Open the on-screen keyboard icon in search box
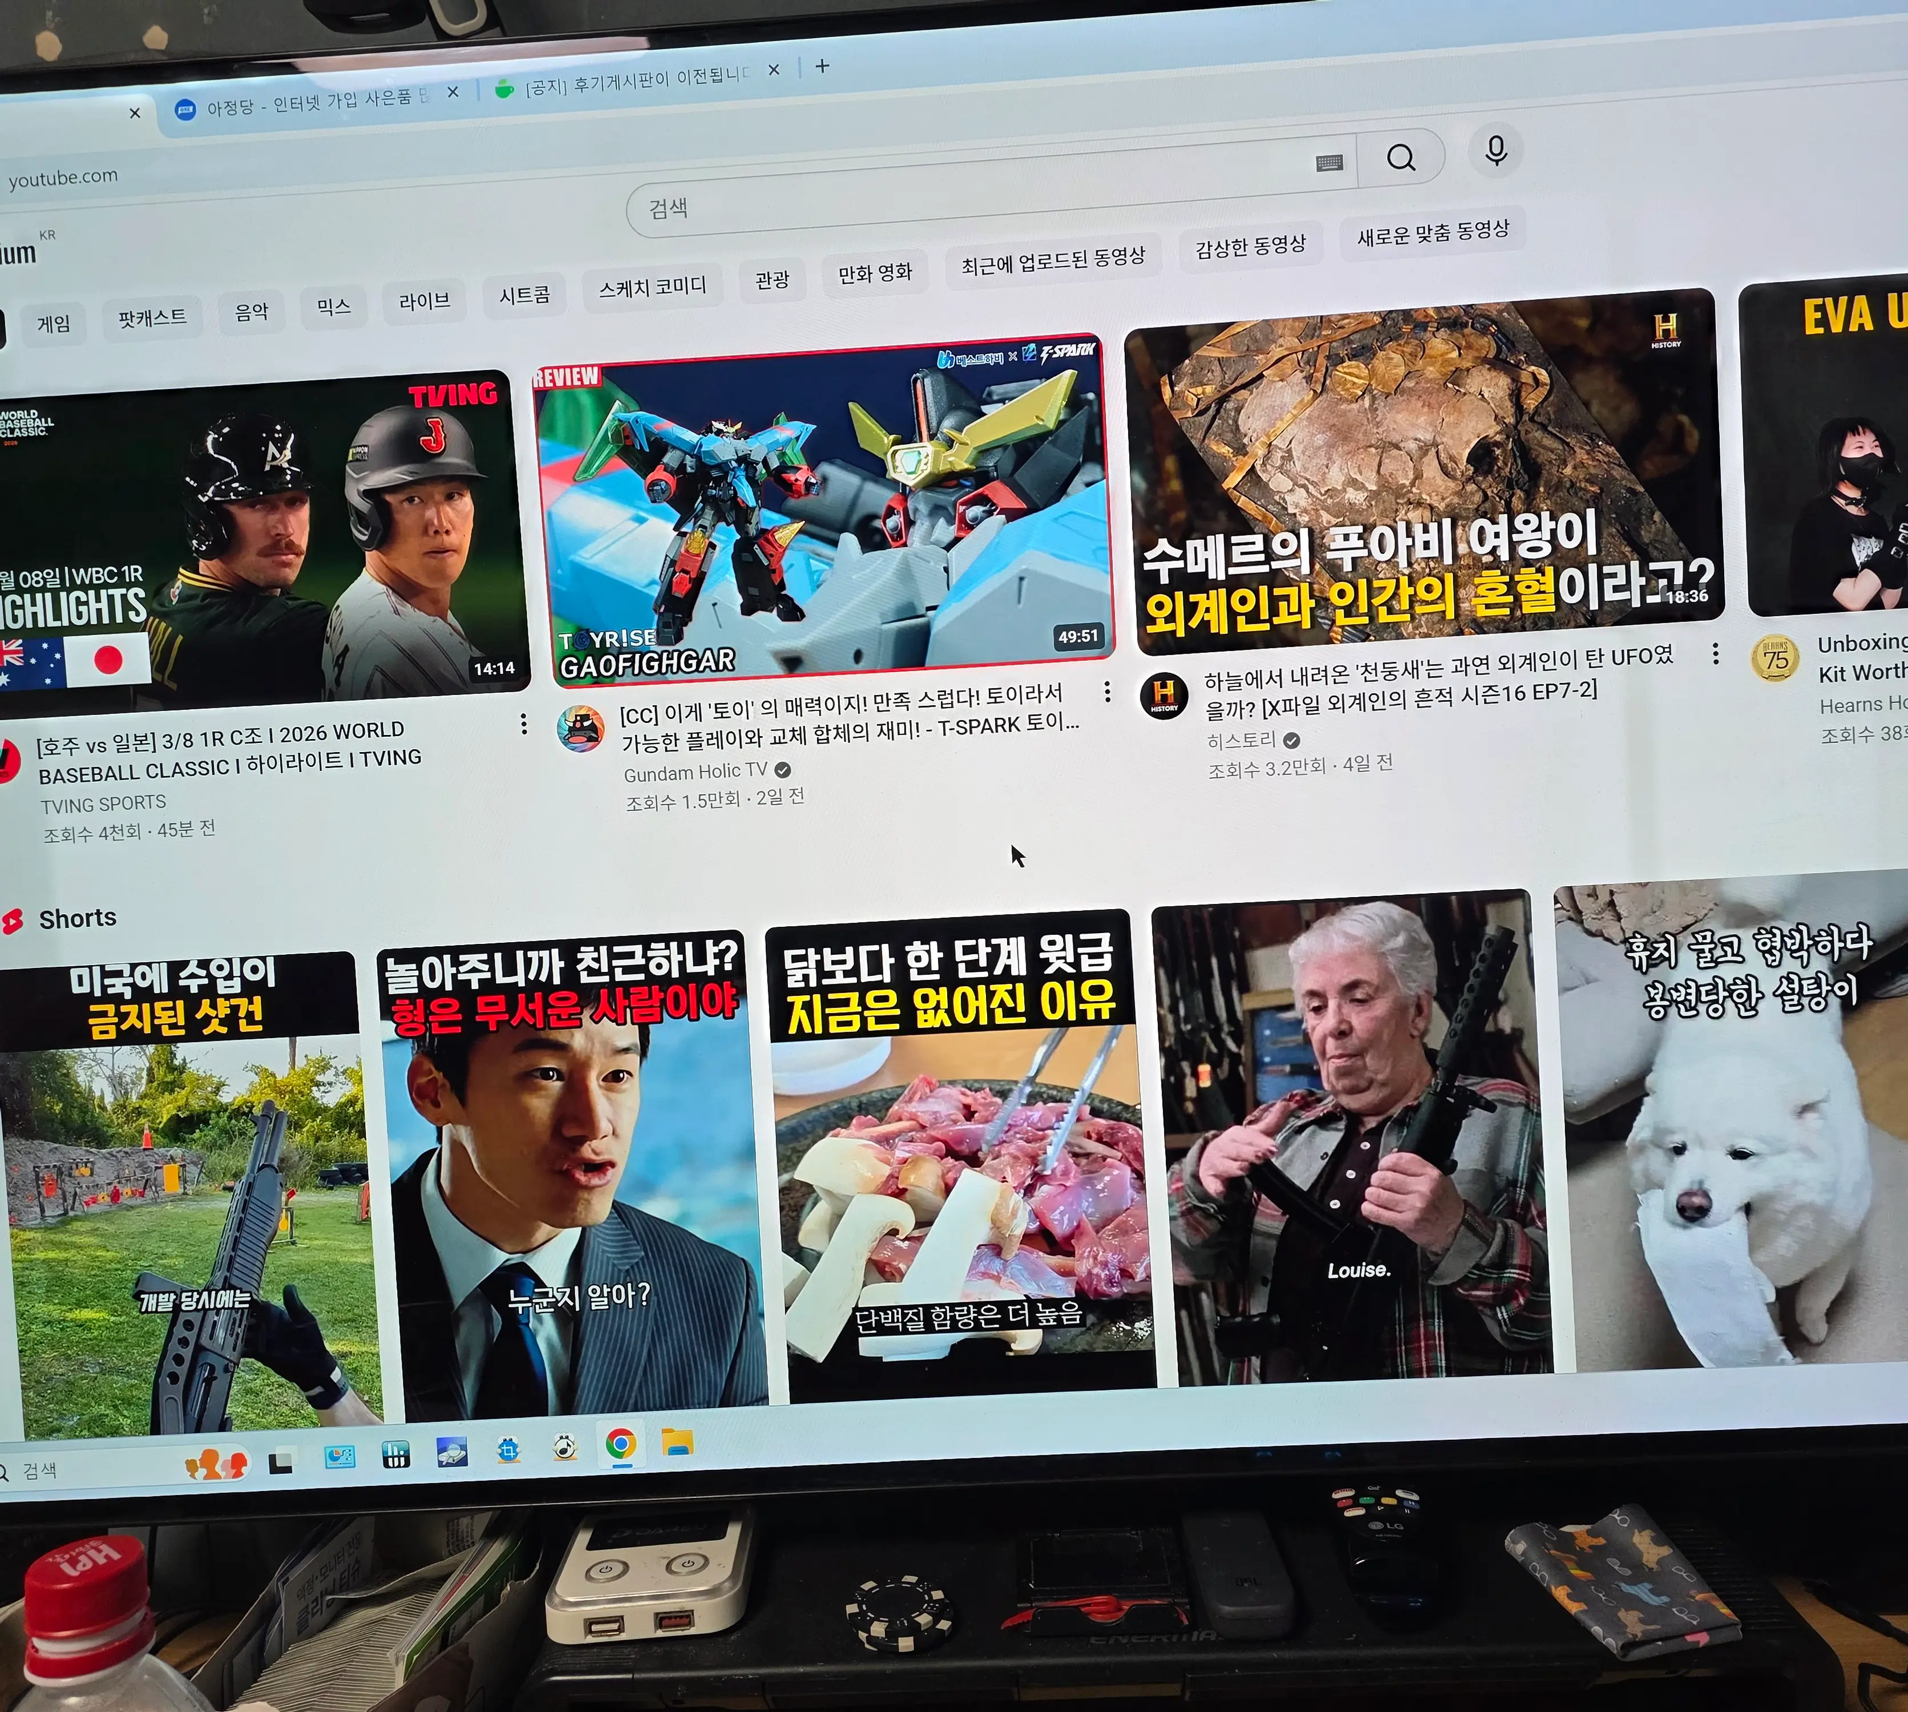This screenshot has height=1712, width=1908. point(1329,163)
